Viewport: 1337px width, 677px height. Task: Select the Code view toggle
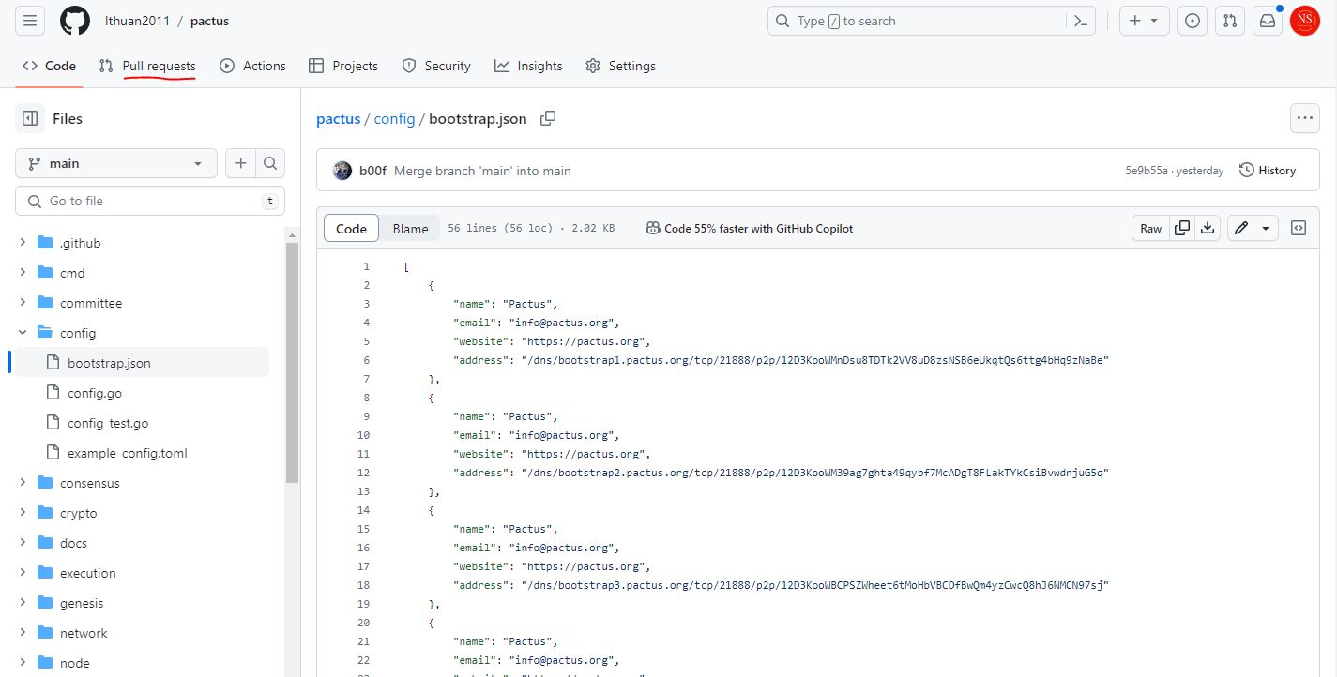pyautogui.click(x=351, y=229)
